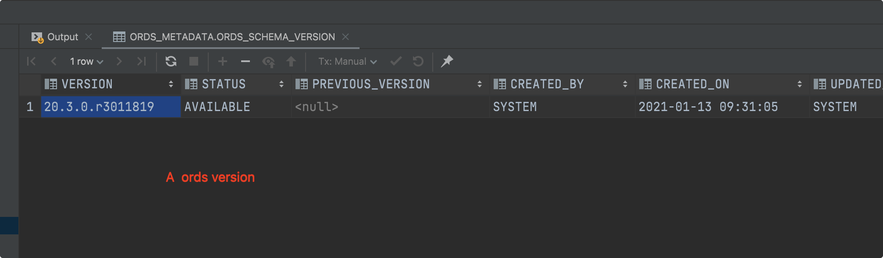
Task: Click the Stop square icon
Action: pos(194,62)
